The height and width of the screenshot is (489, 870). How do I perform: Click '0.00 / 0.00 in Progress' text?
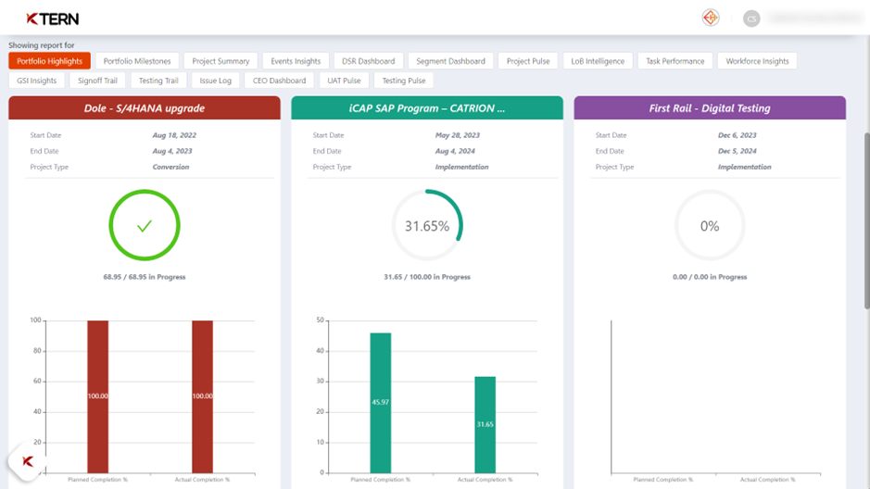click(710, 277)
